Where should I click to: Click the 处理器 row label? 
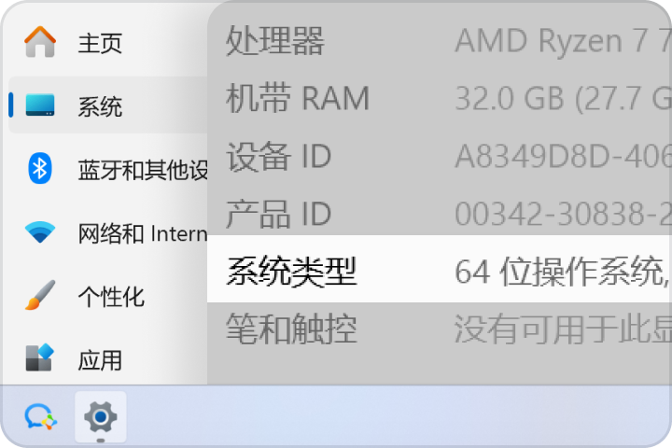(x=275, y=41)
